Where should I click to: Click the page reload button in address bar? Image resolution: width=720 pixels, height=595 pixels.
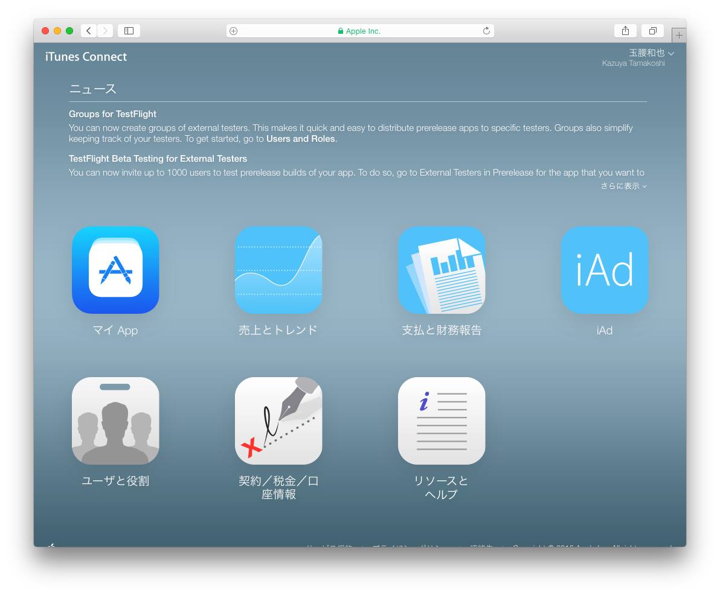point(486,30)
